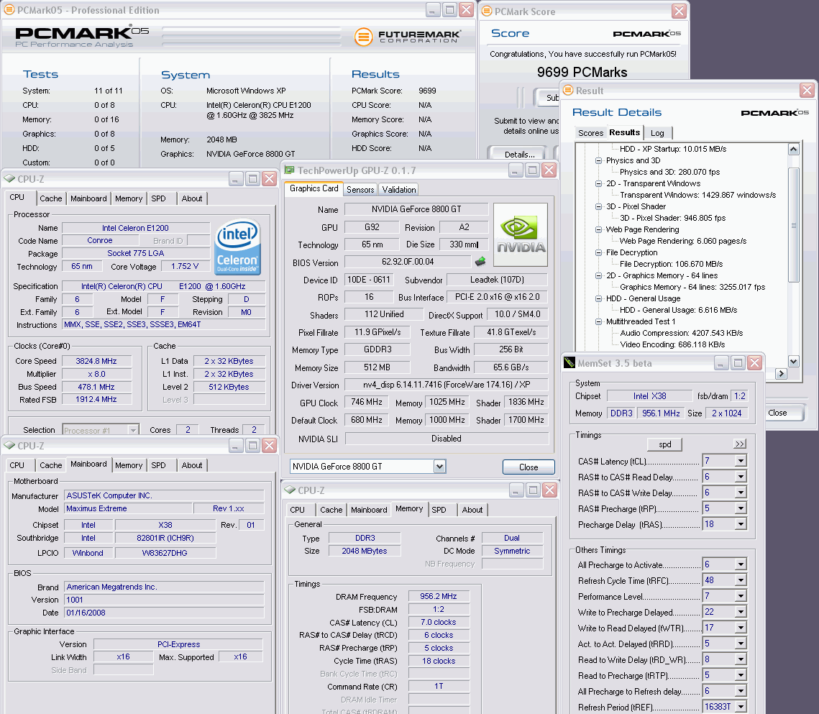Click the Result window title icon
This screenshot has height=714, width=819.
pyautogui.click(x=568, y=91)
